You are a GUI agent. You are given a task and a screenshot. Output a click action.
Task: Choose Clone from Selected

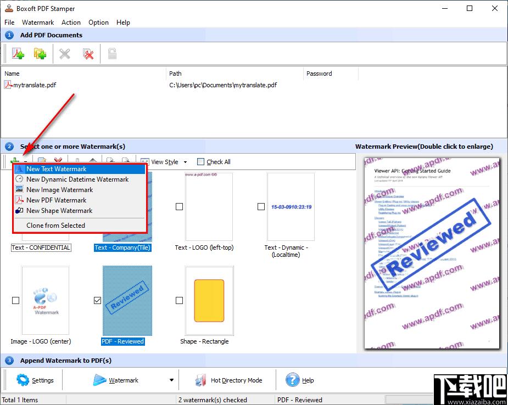pos(80,226)
